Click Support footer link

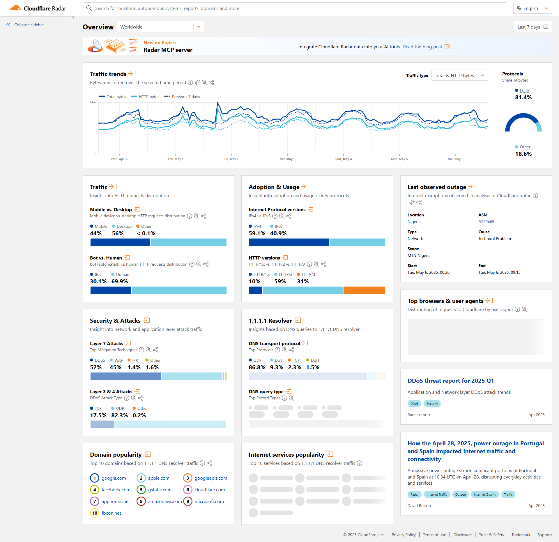544,535
